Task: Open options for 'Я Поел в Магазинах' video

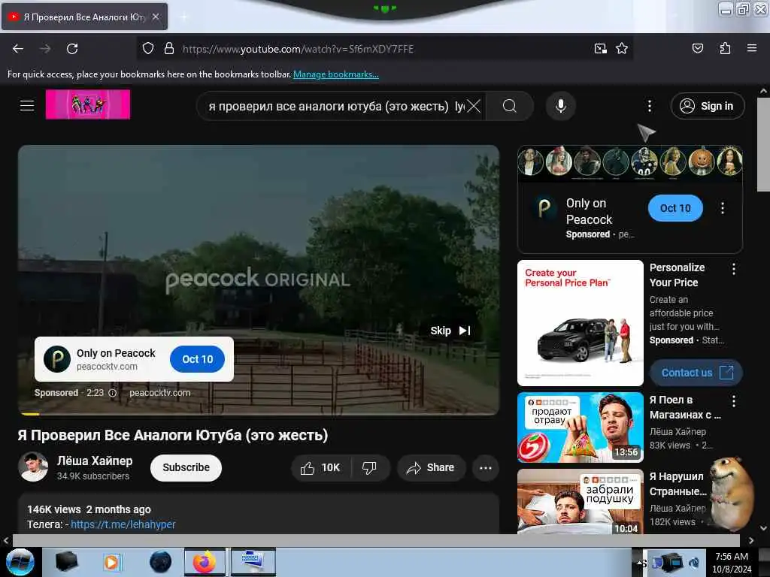Action: (734, 401)
